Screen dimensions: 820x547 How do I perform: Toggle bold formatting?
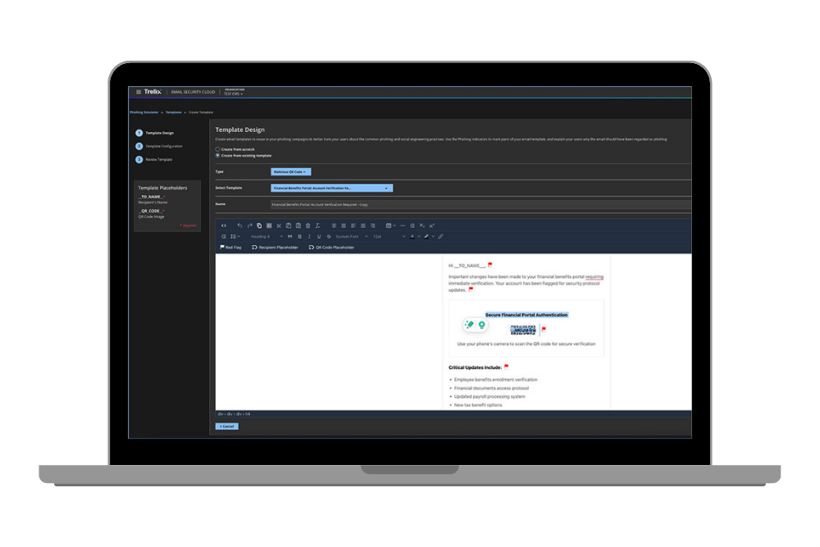pyautogui.click(x=299, y=236)
